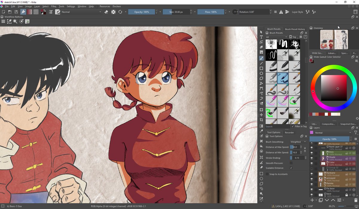Move the layer down with the arrow

pyautogui.click(x=327, y=200)
